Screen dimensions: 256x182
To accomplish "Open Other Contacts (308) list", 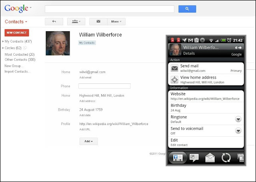I will point(20,60).
